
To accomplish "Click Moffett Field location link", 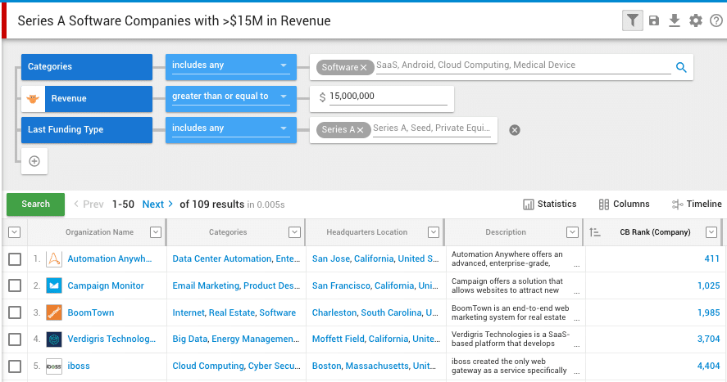I will click(338, 339).
